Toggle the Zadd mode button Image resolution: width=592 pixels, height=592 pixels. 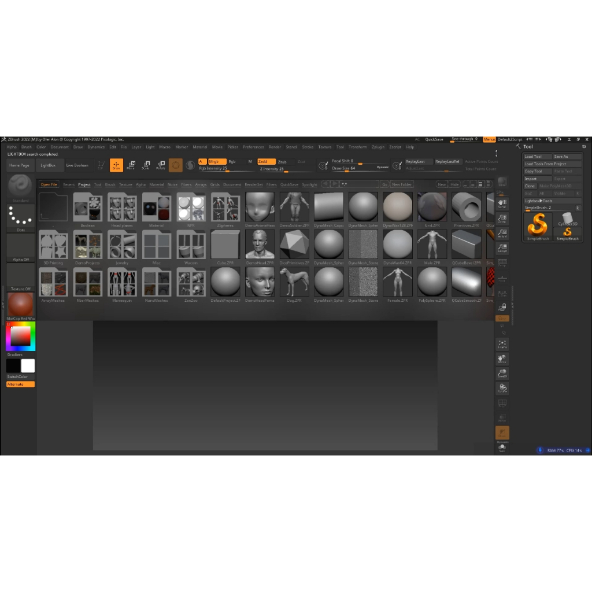point(266,162)
